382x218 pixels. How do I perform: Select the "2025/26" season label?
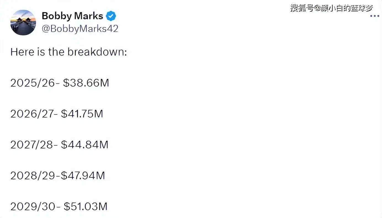coord(33,83)
